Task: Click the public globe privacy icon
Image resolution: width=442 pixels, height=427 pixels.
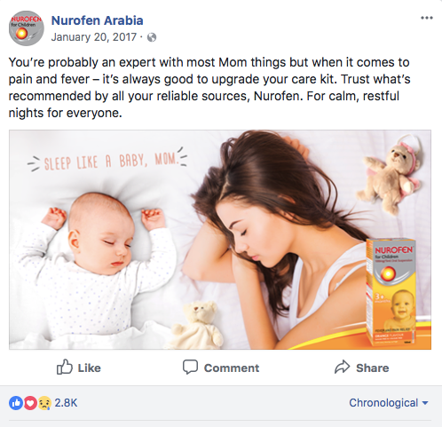Action: pyautogui.click(x=152, y=37)
